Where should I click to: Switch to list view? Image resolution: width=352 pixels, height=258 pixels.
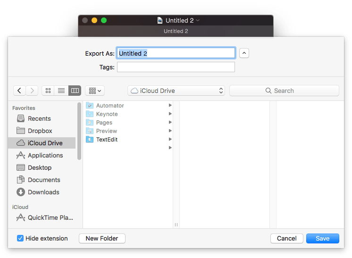coord(61,91)
